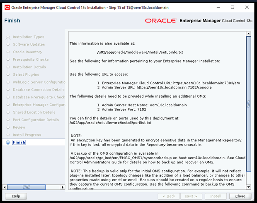Select Installation Details step

29,67
